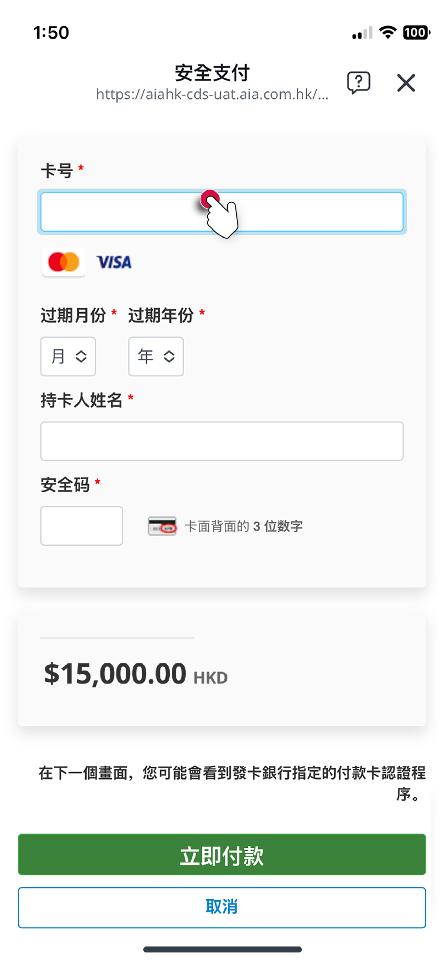
Task: Tap the 卡面背面的 3 位数字 hint text
Action: (244, 526)
